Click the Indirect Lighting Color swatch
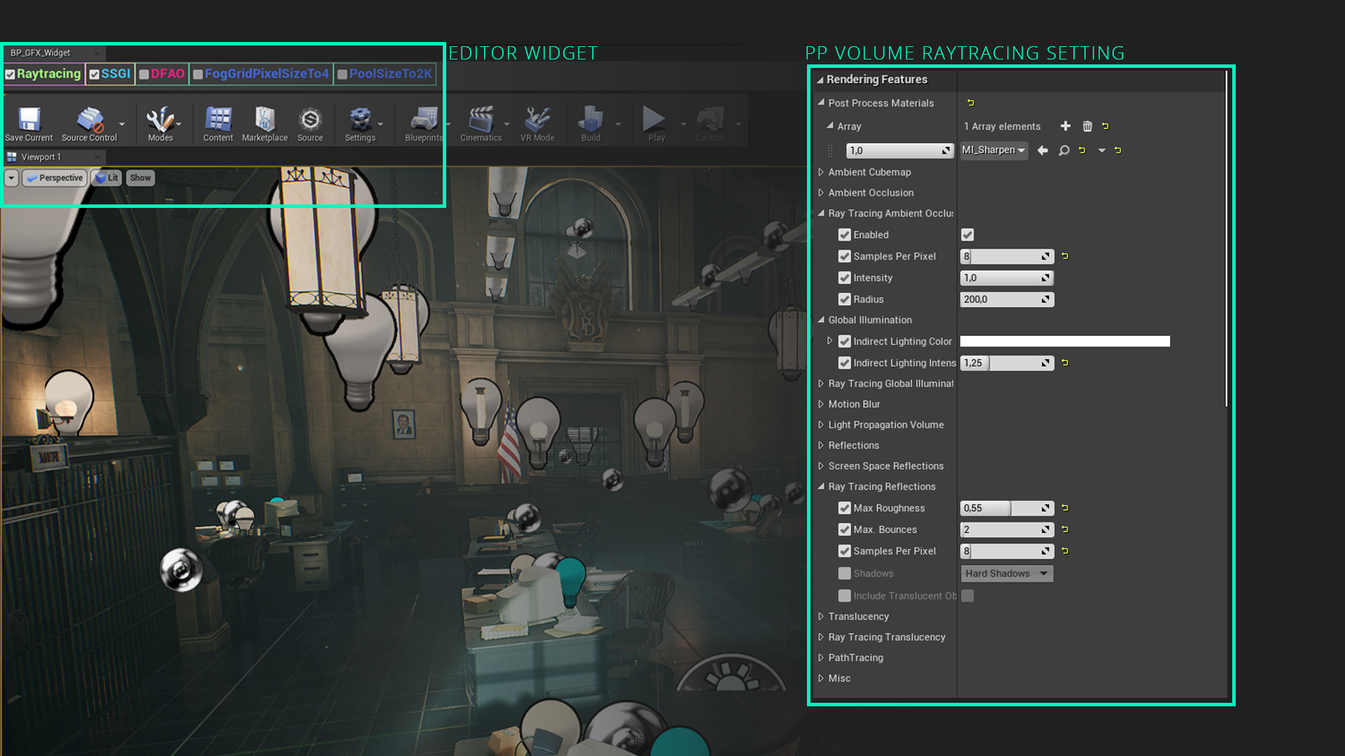Screen dimensions: 1345x756 coord(1065,341)
